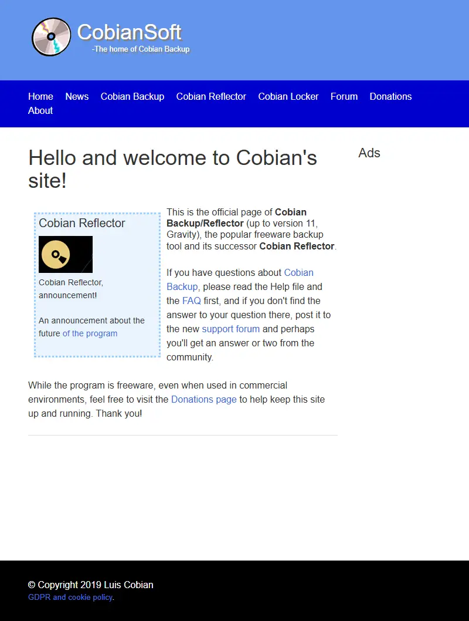Open the Donations navigation item

point(390,97)
